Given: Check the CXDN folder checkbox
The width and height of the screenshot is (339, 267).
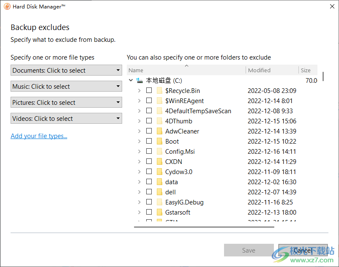Looking at the screenshot, I should coord(149,161).
